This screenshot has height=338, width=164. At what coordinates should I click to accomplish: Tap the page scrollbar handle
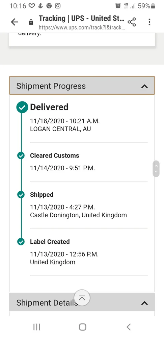(156, 169)
